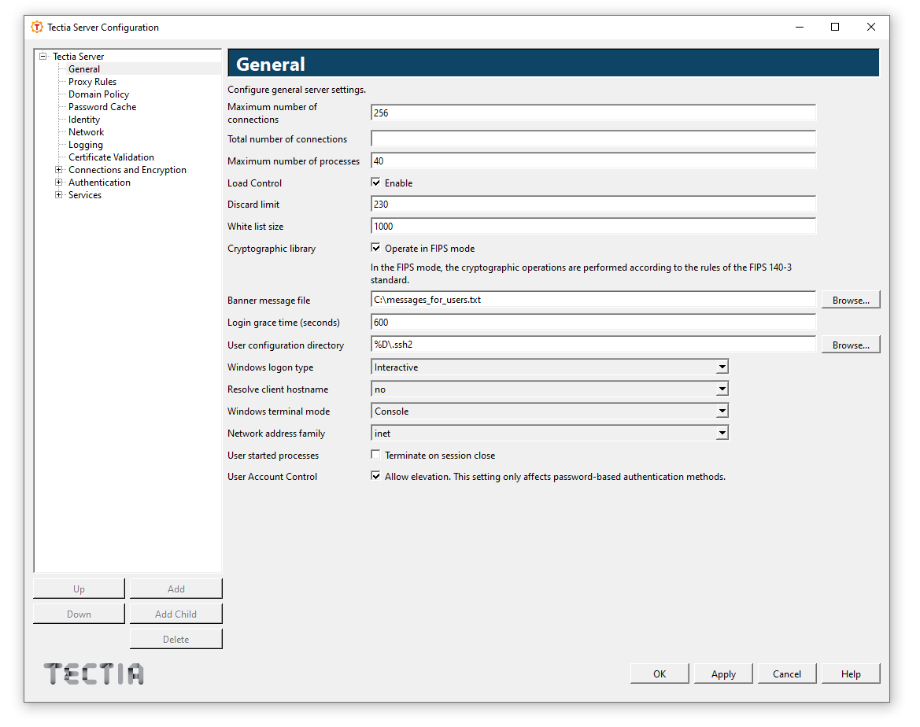Browse for user configuration directory
This screenshot has width=920, height=727.
851,345
